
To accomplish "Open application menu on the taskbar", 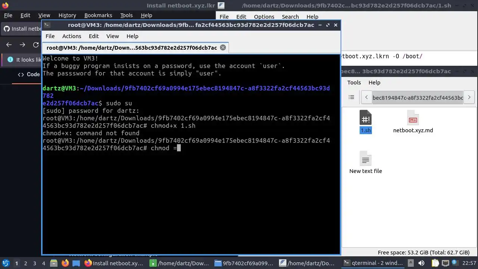I will click(x=6, y=263).
